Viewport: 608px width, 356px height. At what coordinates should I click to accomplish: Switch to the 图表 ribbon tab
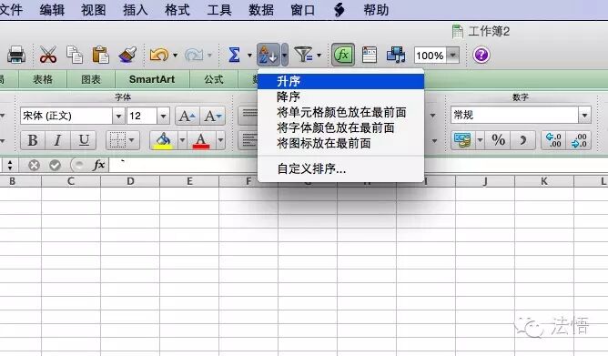[91, 79]
